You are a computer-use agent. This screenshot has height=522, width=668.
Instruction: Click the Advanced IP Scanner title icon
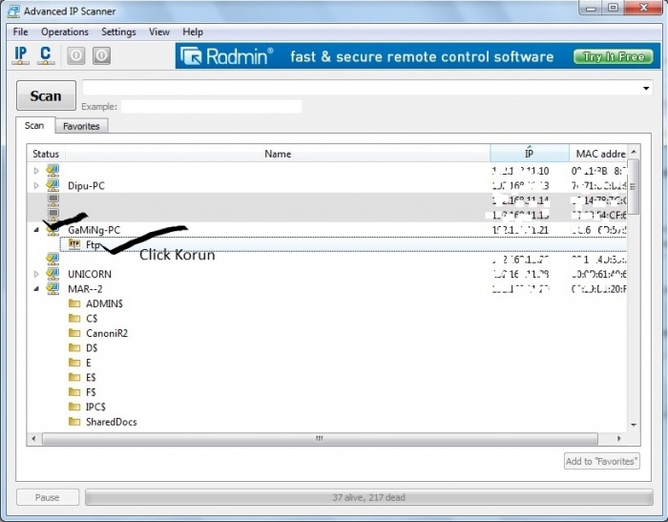tap(13, 11)
